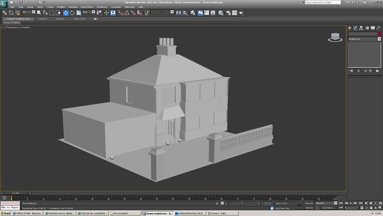Open the Group menu
The height and width of the screenshot is (216, 383).
point(30,7)
